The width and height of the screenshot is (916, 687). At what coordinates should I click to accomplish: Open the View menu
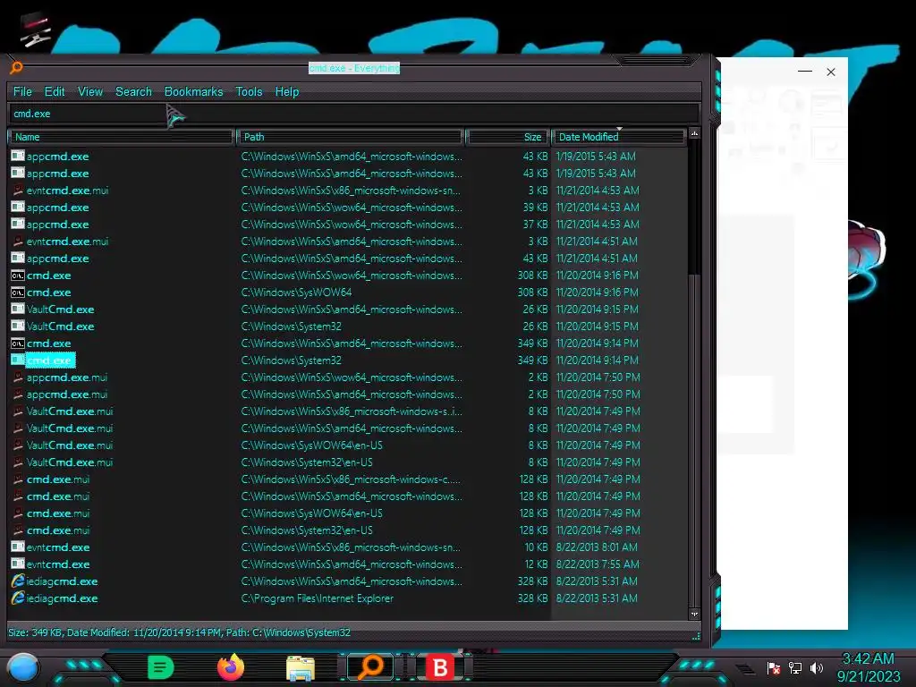click(90, 92)
